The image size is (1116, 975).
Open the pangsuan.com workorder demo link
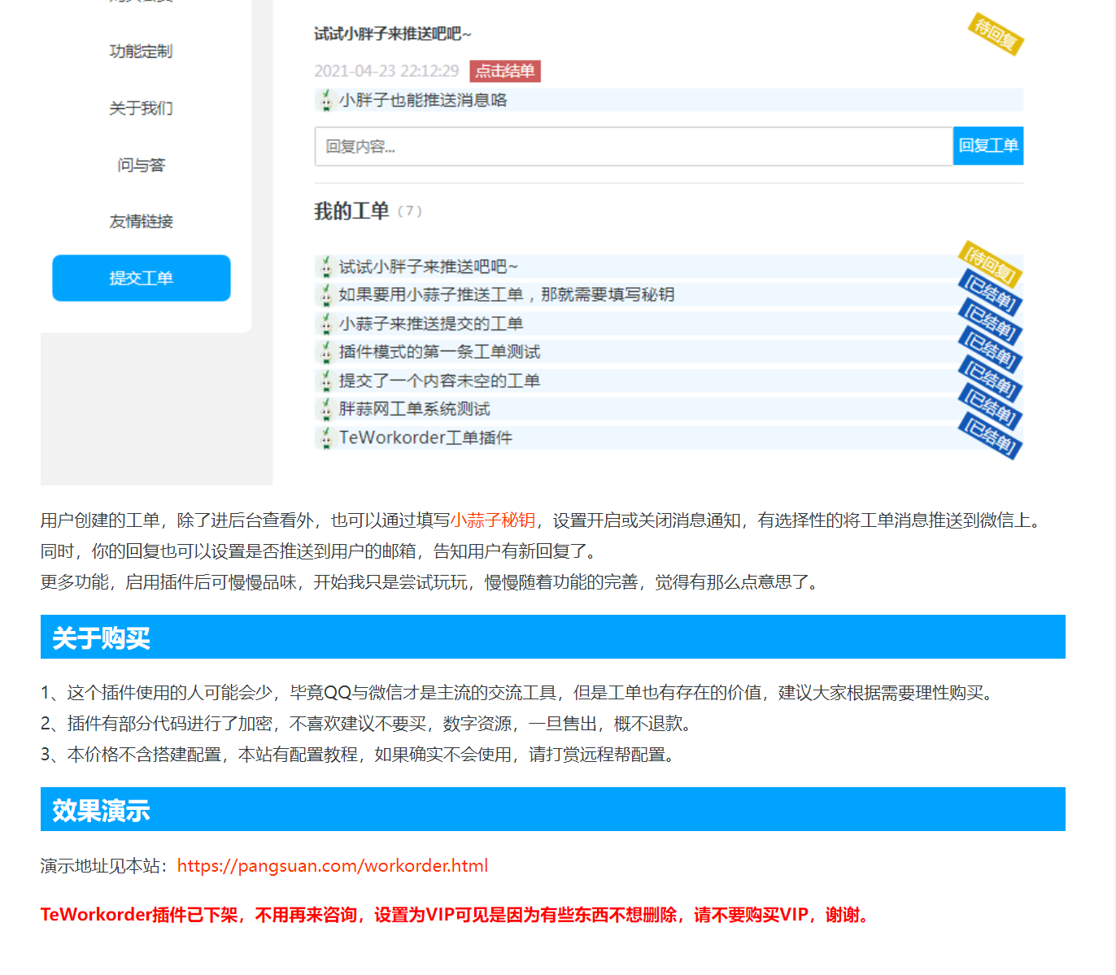point(332,866)
